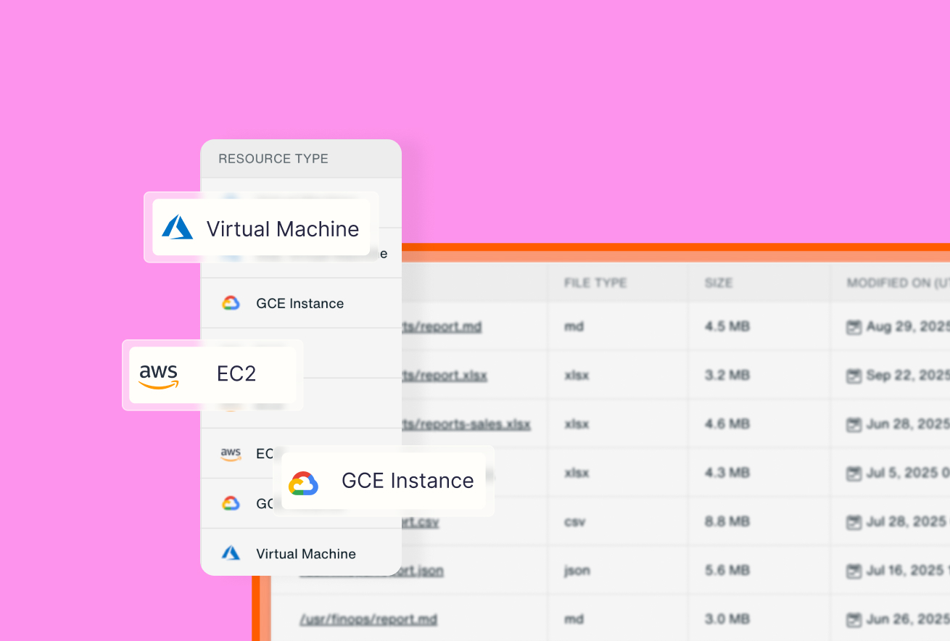Click the small AWS icon in the Resource Type list
The image size is (950, 641).
231,454
